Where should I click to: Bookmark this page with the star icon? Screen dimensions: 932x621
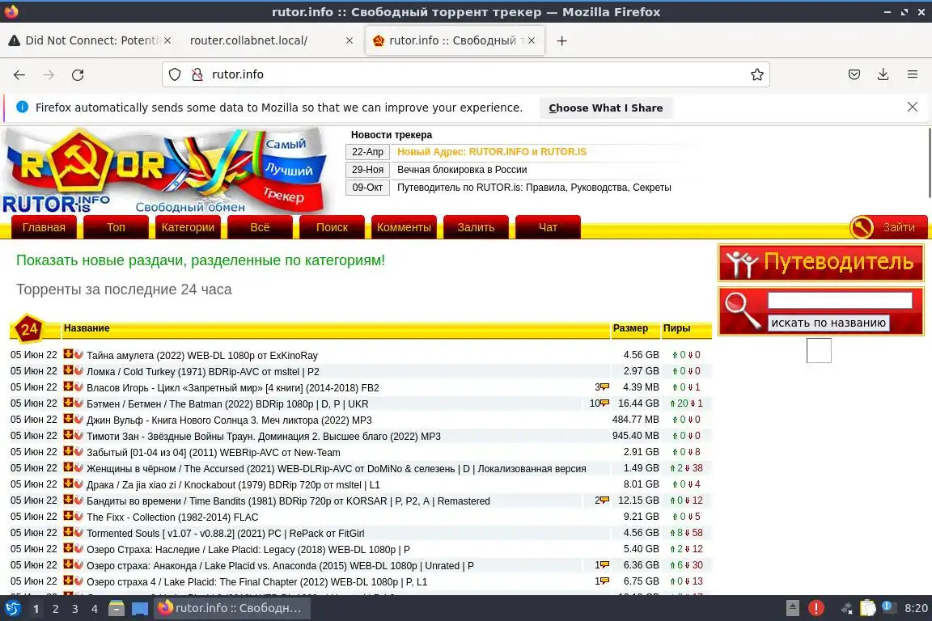point(756,74)
